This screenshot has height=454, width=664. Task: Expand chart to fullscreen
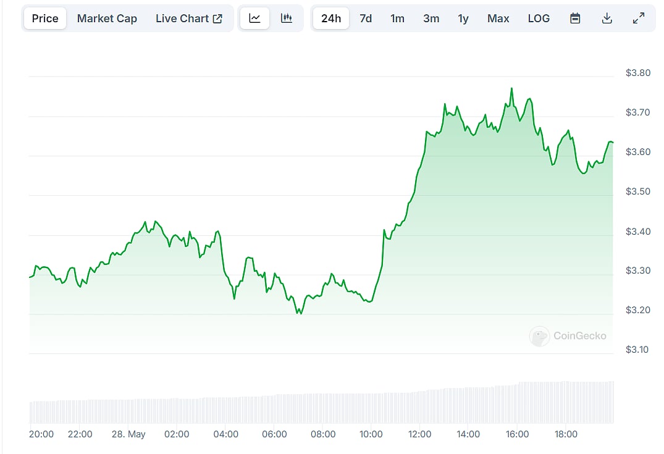[x=639, y=19]
